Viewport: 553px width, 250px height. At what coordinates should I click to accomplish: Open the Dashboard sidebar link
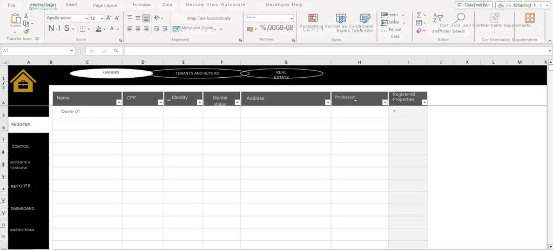coord(23,208)
